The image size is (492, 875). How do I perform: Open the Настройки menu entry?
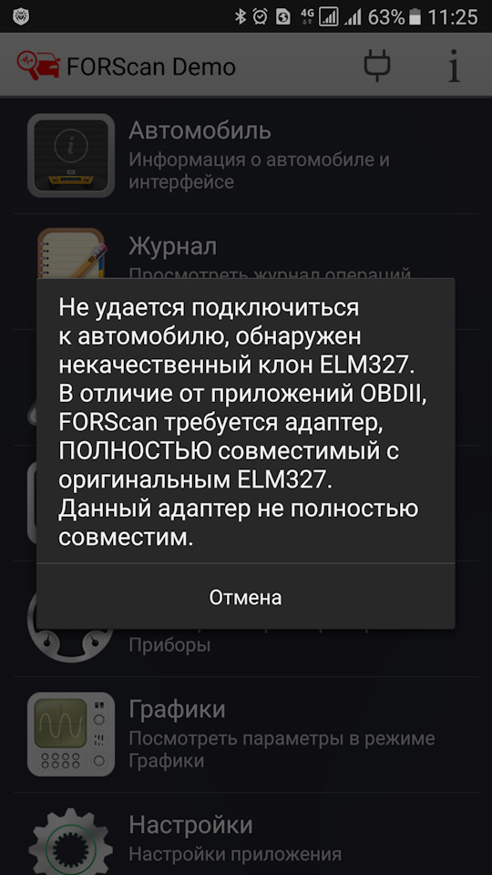tap(246, 835)
